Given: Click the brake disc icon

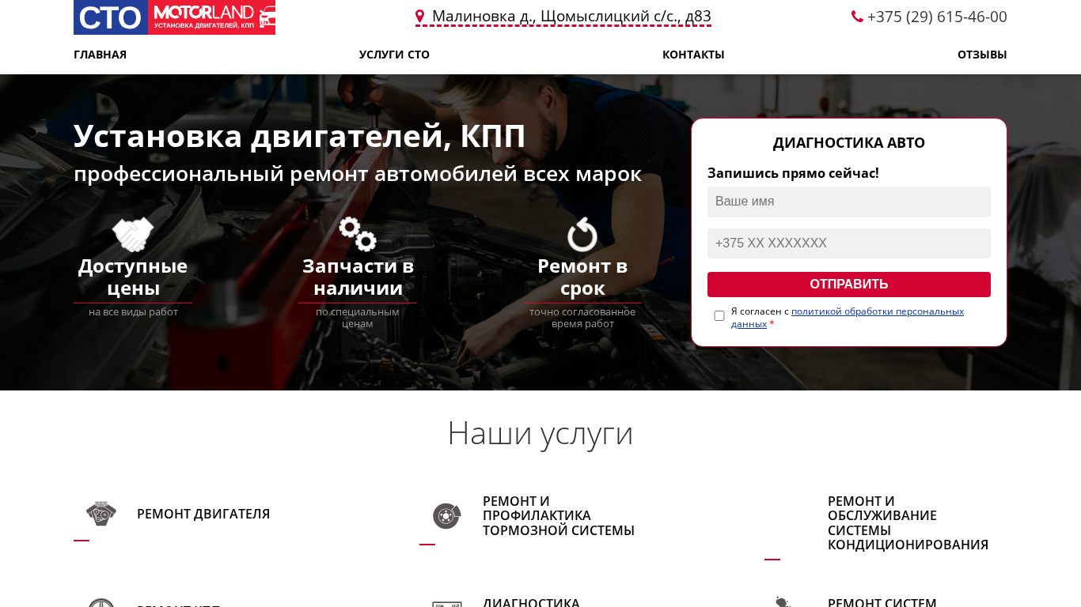Looking at the screenshot, I should tap(447, 516).
